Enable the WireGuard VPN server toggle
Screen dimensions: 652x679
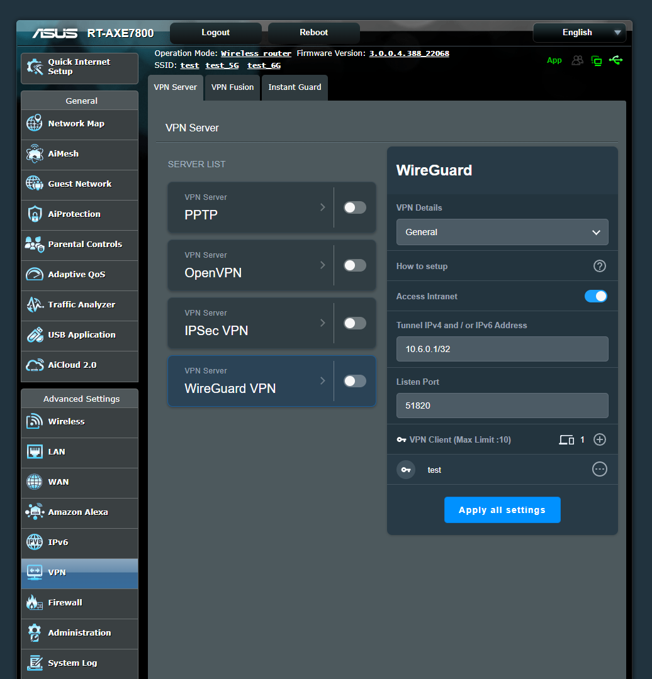click(354, 381)
